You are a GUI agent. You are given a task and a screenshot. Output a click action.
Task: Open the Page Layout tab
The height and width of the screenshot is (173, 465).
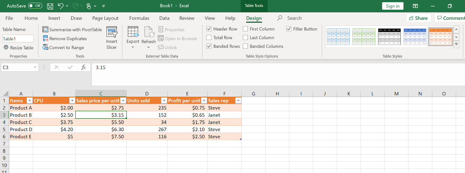[105, 18]
